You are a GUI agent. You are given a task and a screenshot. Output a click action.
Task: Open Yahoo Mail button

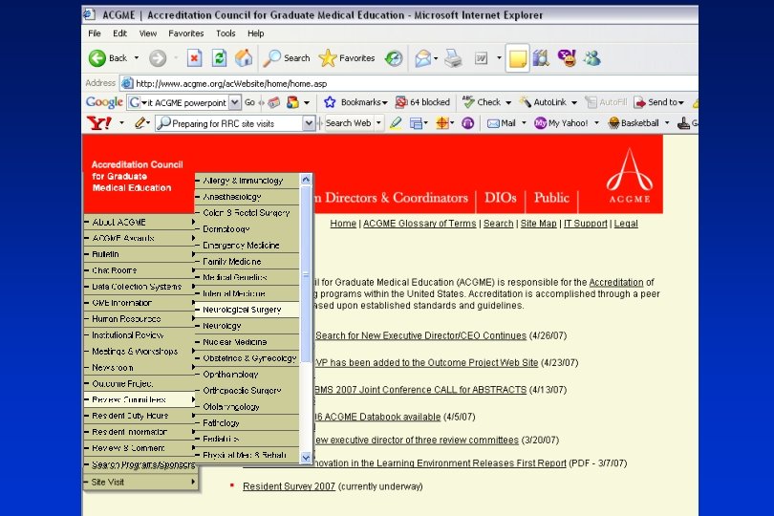click(x=502, y=123)
